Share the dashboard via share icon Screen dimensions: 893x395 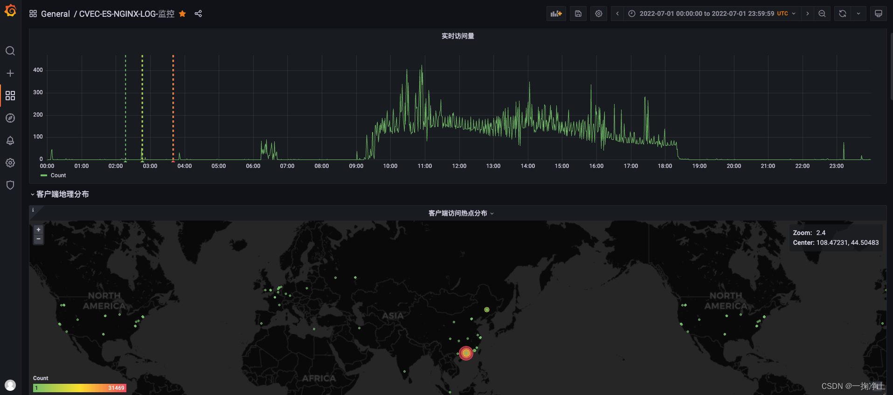(x=198, y=14)
